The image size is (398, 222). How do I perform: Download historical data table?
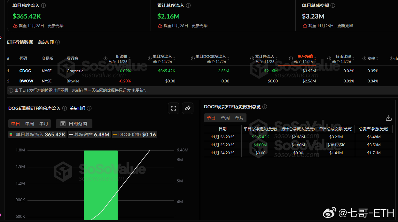tap(389, 118)
